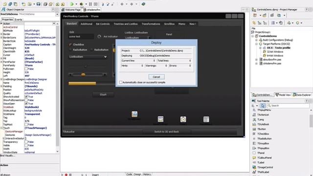Open the ListBoxItem combo box on form

(88, 57)
